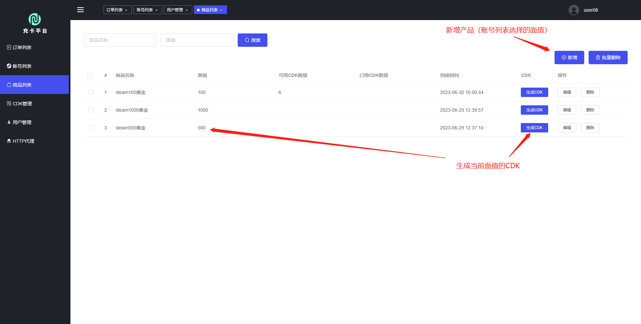The image size is (641, 324).
Task: Edit the steam1000美金 product
Action: (x=567, y=110)
